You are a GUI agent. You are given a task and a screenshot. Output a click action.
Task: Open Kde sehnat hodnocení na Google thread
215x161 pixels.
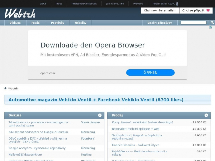pos(38,132)
